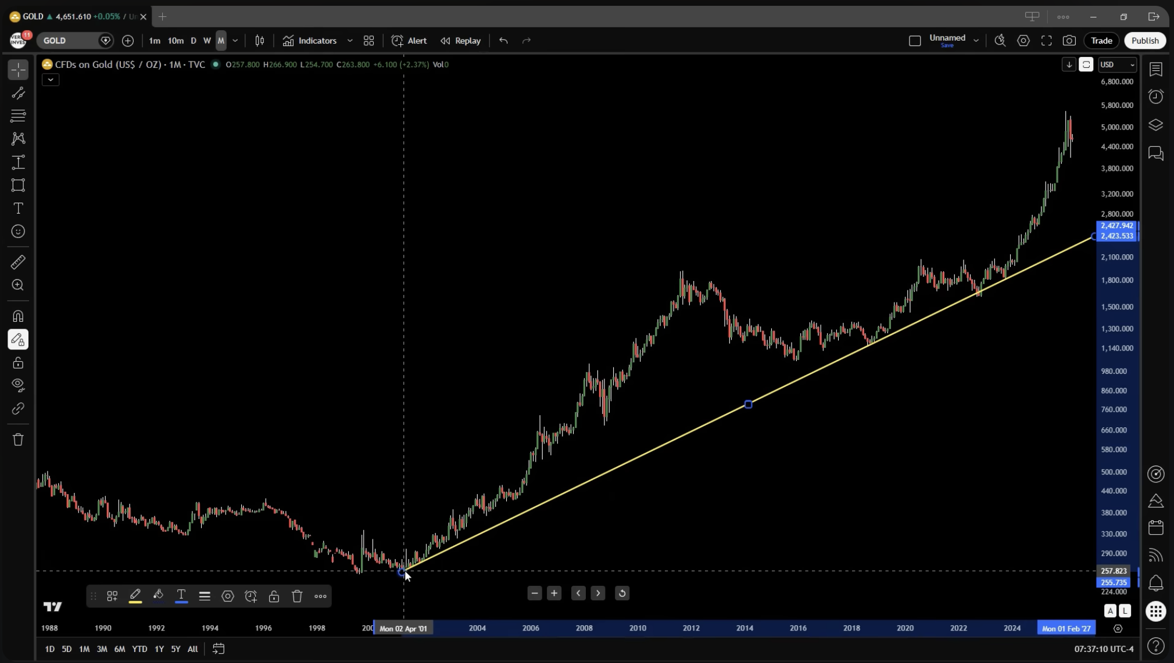
Task: Click the Publish button
Action: click(x=1144, y=41)
